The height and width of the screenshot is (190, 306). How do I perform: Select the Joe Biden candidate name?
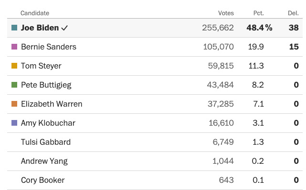point(40,28)
